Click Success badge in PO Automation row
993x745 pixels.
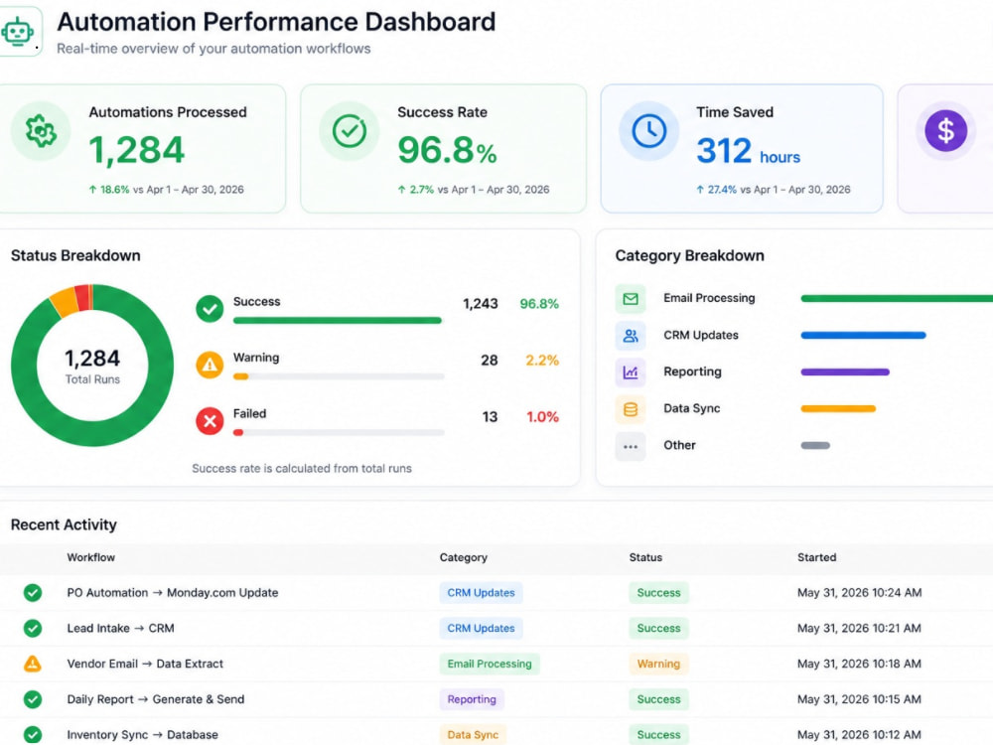(x=658, y=593)
